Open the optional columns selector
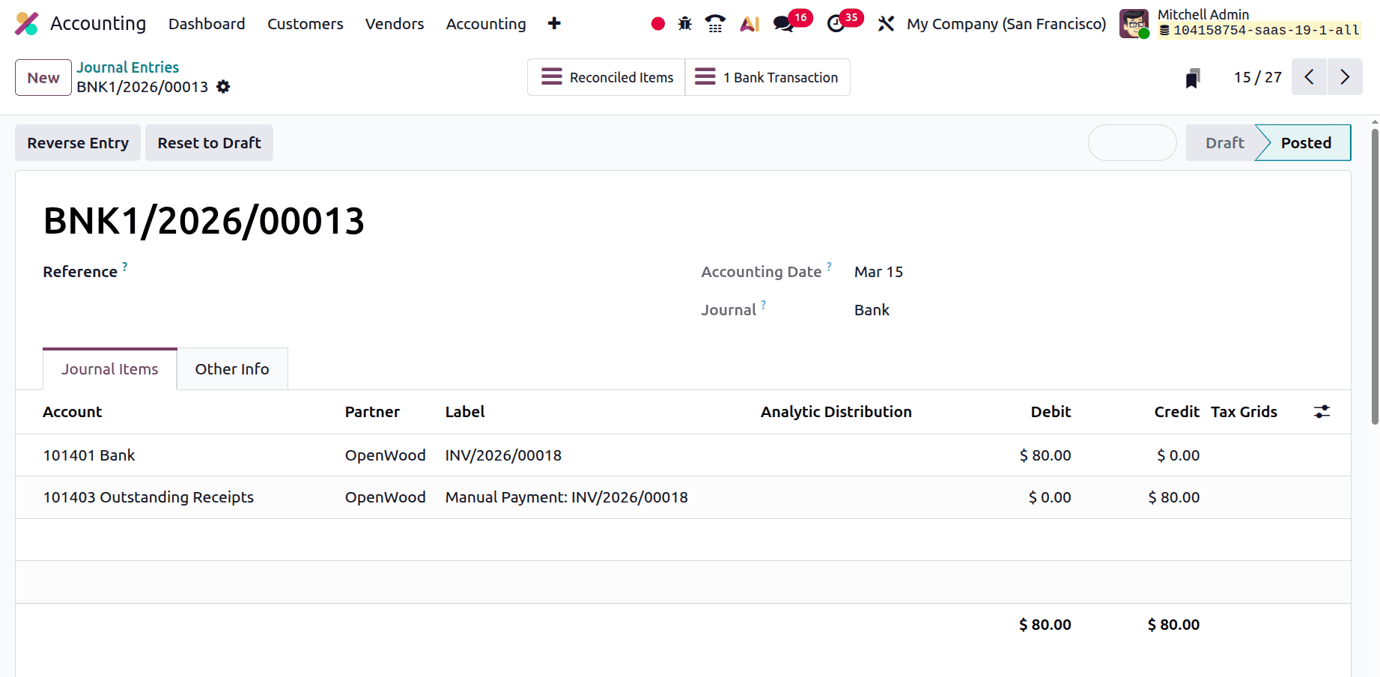Viewport: 1380px width, 677px height. 1322,412
